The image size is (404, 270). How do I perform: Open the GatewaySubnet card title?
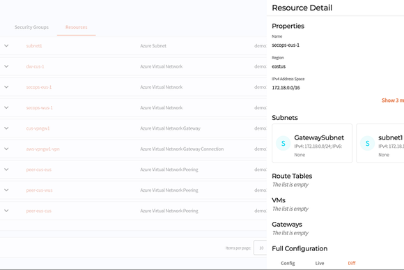tap(319, 137)
